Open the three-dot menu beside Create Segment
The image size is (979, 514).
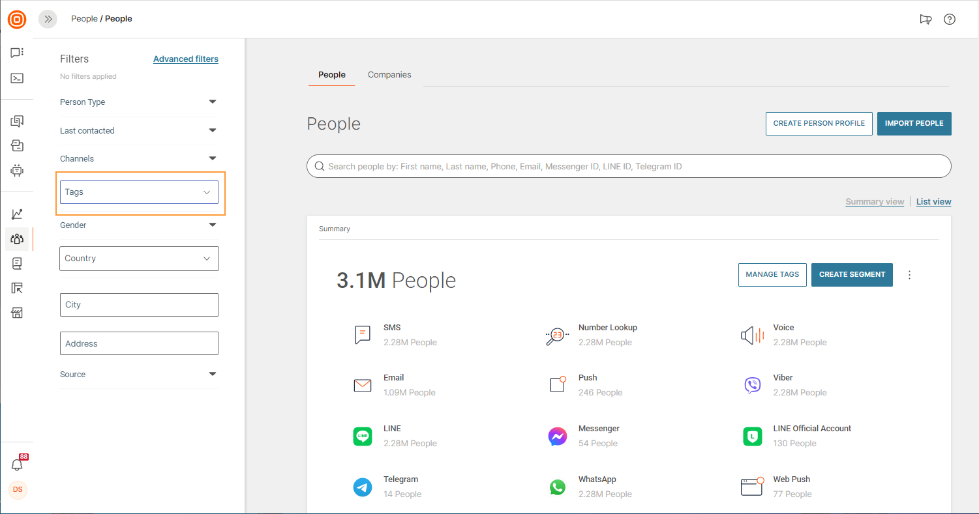(910, 275)
